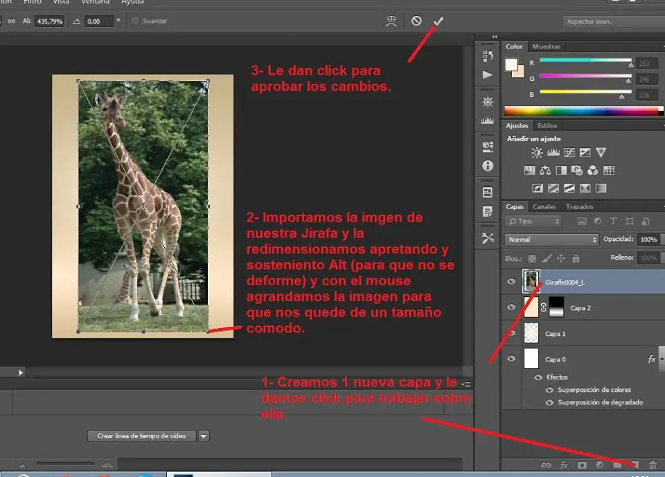Click the foreground color swatch
This screenshot has height=477, width=665.
click(x=511, y=65)
